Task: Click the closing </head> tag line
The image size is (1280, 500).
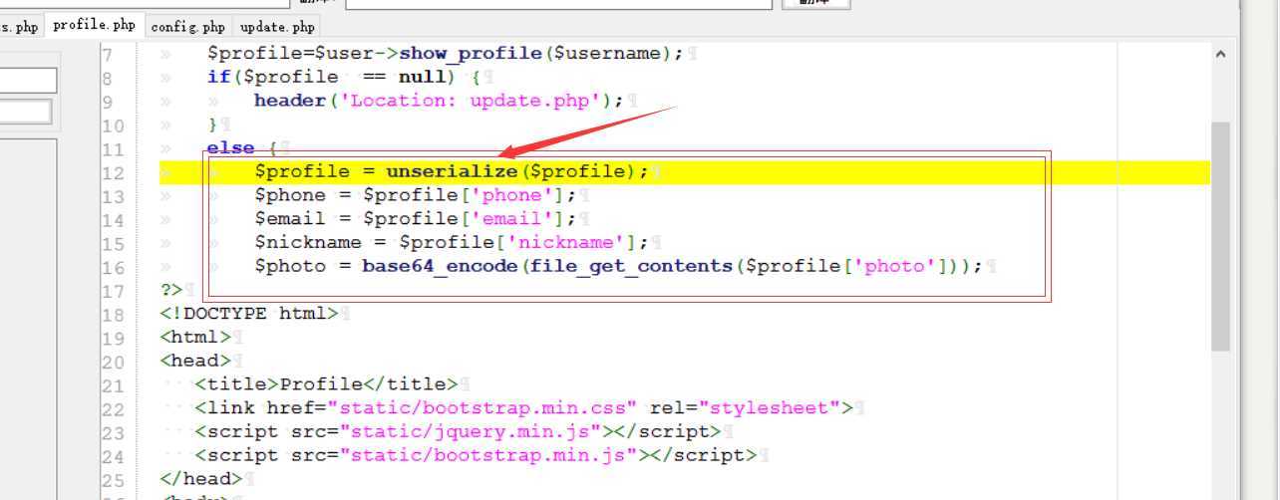Action: tap(201, 479)
